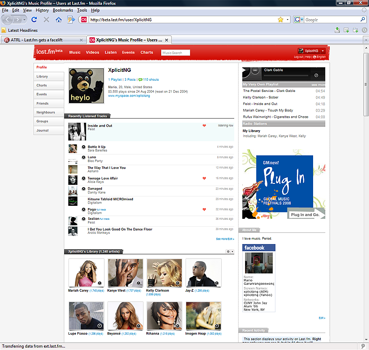
Task: Skip track in the Last.fm player
Action: [255, 70]
